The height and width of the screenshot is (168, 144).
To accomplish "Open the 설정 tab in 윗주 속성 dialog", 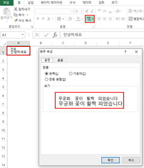I will pos(47,60).
